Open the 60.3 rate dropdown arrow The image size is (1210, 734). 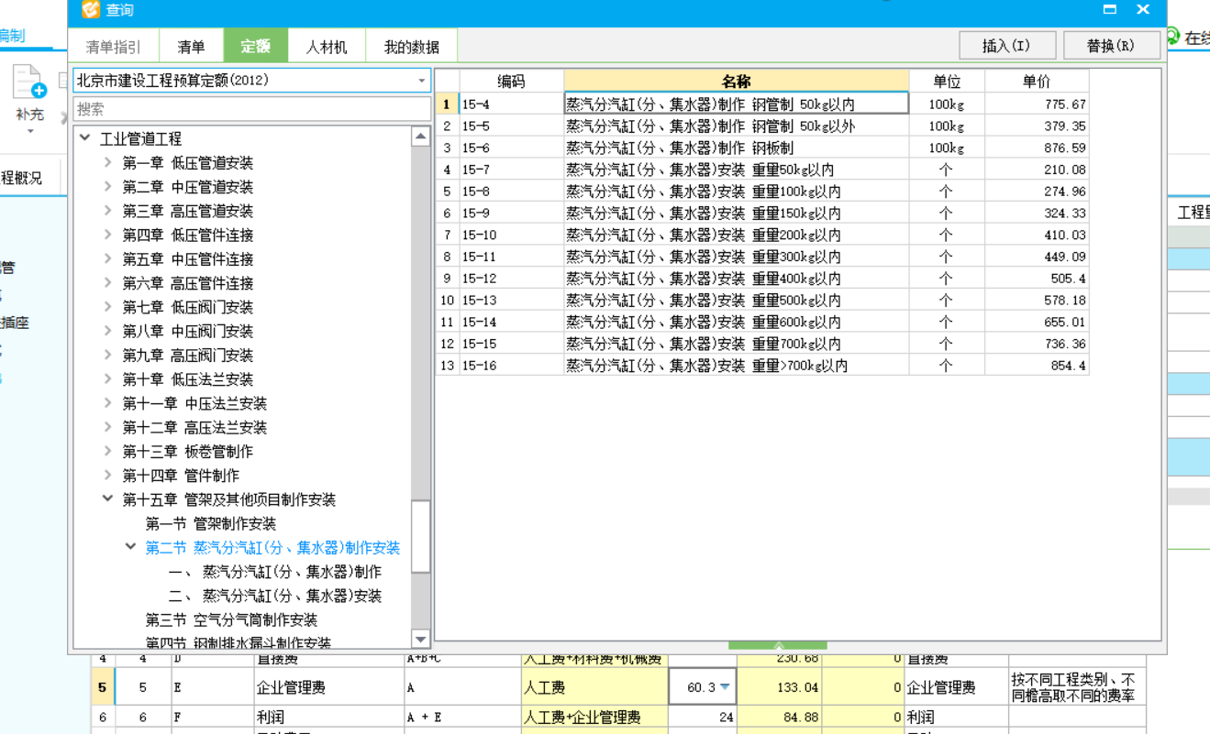pyautogui.click(x=725, y=687)
